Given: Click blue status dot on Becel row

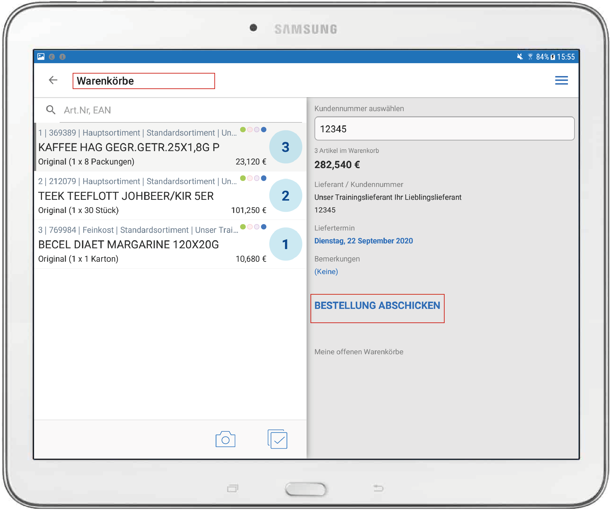Looking at the screenshot, I should tap(264, 227).
